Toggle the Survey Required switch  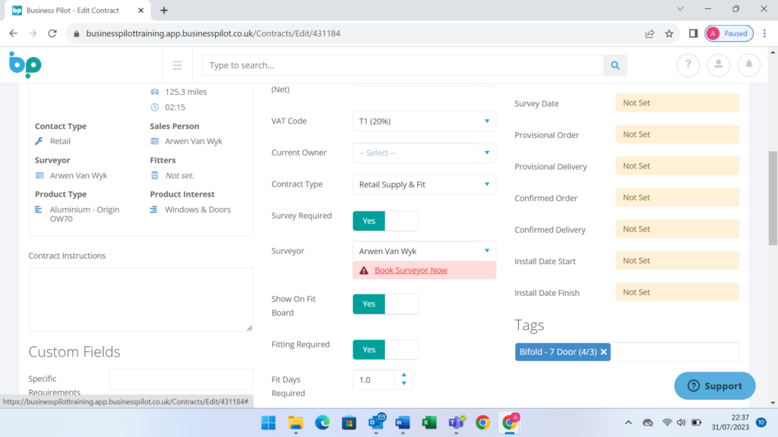pyautogui.click(x=385, y=221)
